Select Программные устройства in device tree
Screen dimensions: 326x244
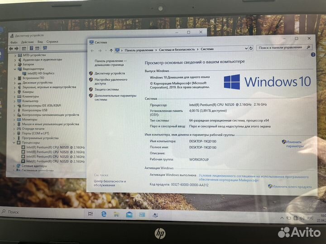40,138
